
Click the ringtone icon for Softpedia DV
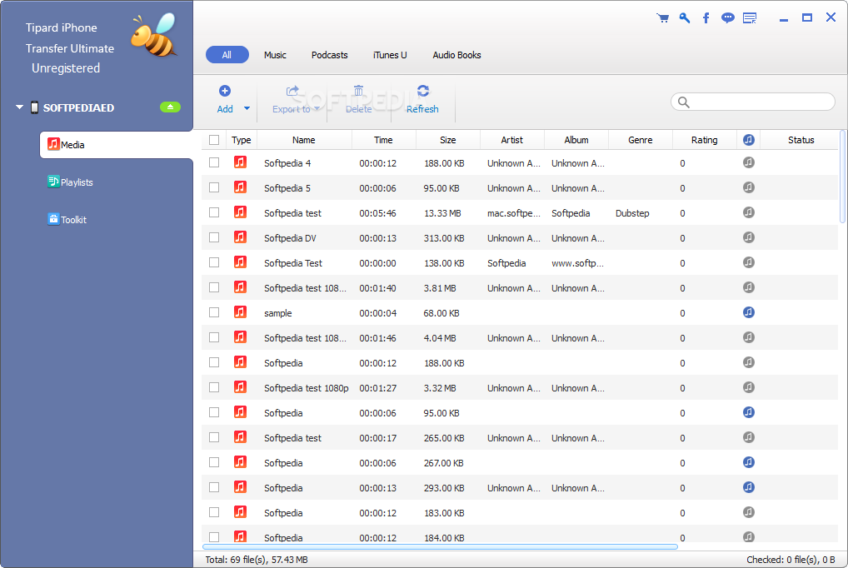pyautogui.click(x=749, y=237)
